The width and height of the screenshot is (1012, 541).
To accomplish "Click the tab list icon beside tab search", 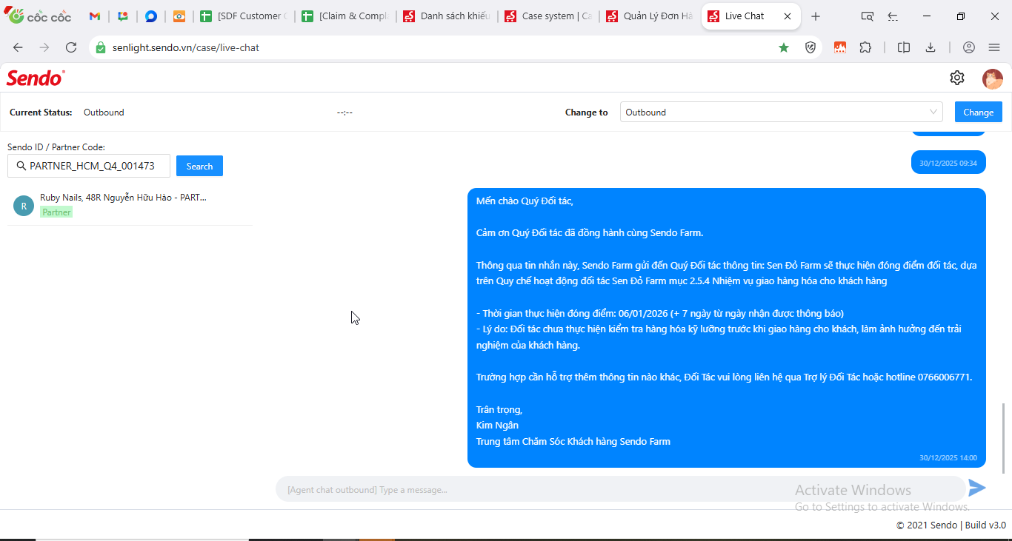I will (893, 16).
